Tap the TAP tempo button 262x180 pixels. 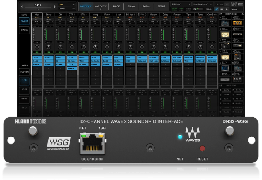[227, 4]
